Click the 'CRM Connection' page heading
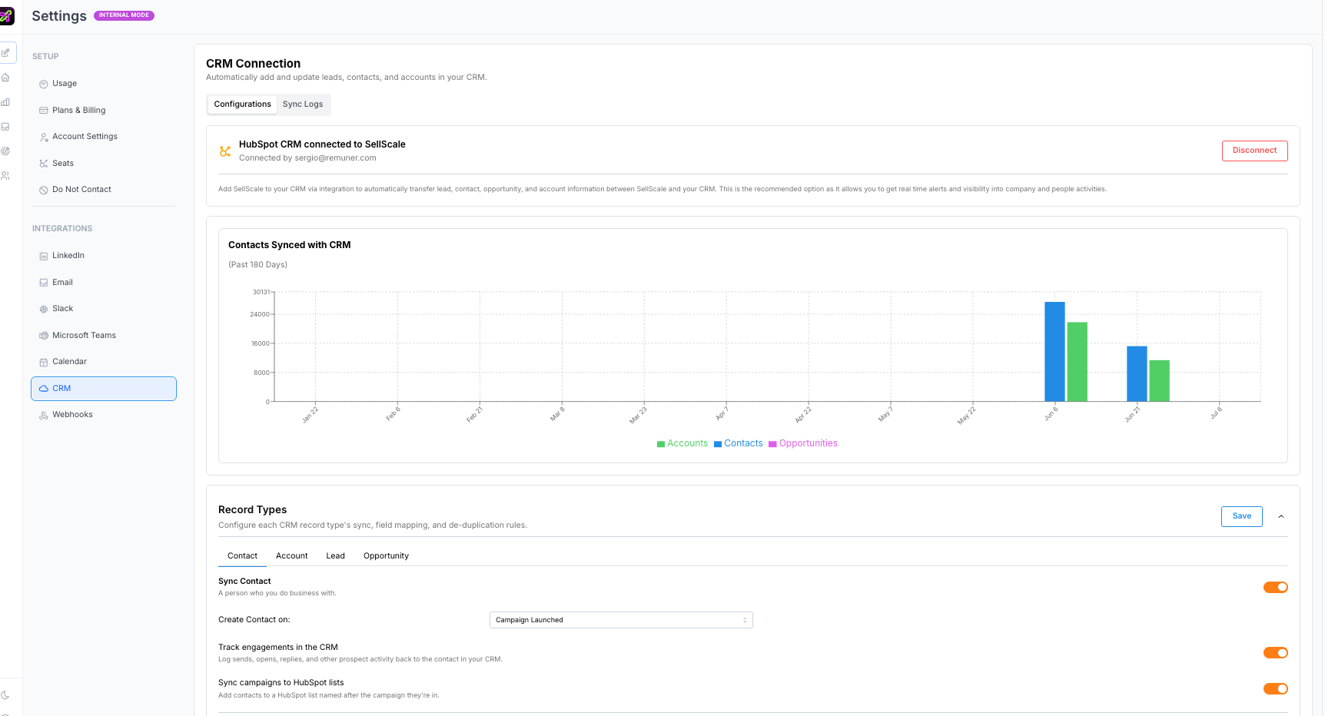The width and height of the screenshot is (1325, 716). point(253,64)
